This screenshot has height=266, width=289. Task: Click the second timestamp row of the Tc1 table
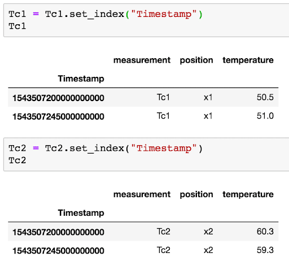point(143,116)
